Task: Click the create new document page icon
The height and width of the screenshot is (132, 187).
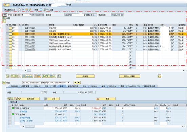Action: point(20,10)
